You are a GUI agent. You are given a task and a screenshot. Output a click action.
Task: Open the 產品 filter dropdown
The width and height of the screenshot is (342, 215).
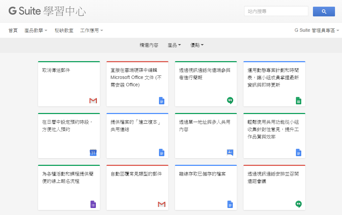click(x=174, y=45)
